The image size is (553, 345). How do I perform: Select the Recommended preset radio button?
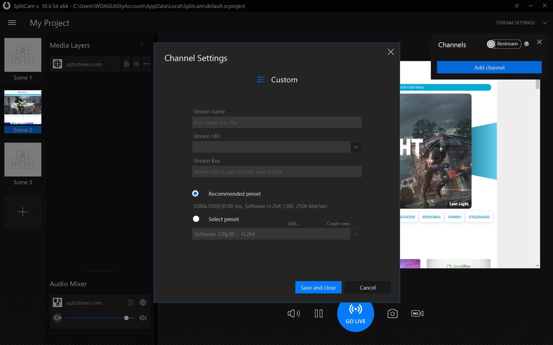click(196, 194)
